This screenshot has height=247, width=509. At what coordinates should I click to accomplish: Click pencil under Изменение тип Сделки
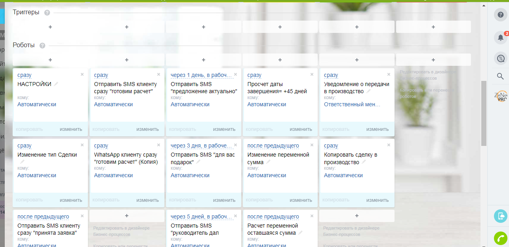(x=22, y=162)
